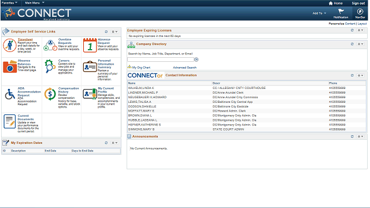370x208 pixels.
Task: Open the My Org Chart link
Action: (139, 67)
